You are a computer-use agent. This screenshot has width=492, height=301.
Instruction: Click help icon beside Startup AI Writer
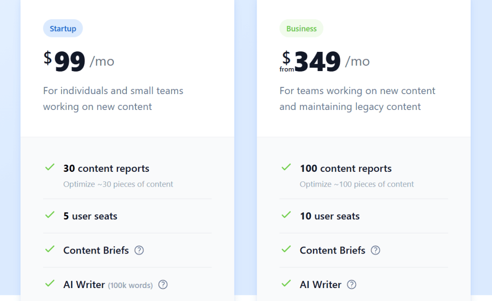(x=163, y=285)
